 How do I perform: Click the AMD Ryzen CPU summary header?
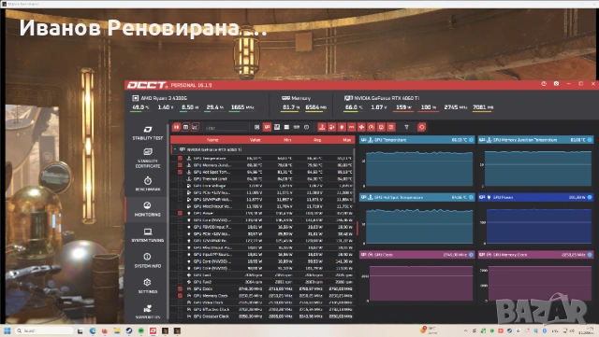(160, 98)
